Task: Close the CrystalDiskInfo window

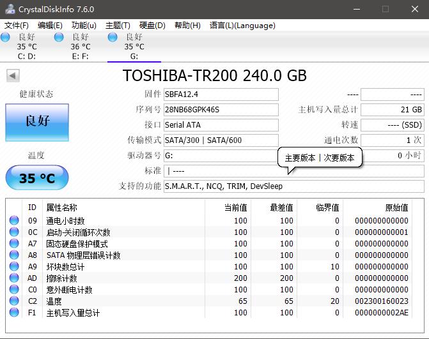Action: click(415, 9)
